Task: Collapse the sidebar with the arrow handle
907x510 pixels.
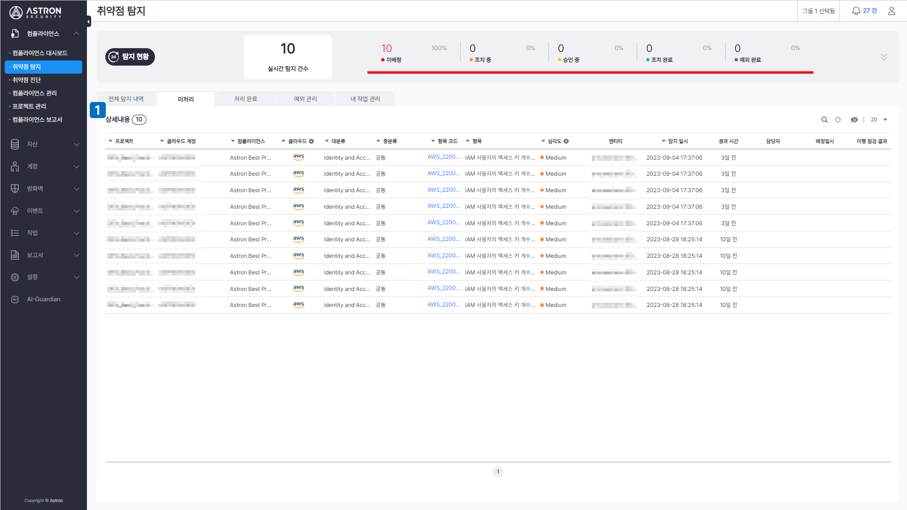Action: pyautogui.click(x=88, y=21)
